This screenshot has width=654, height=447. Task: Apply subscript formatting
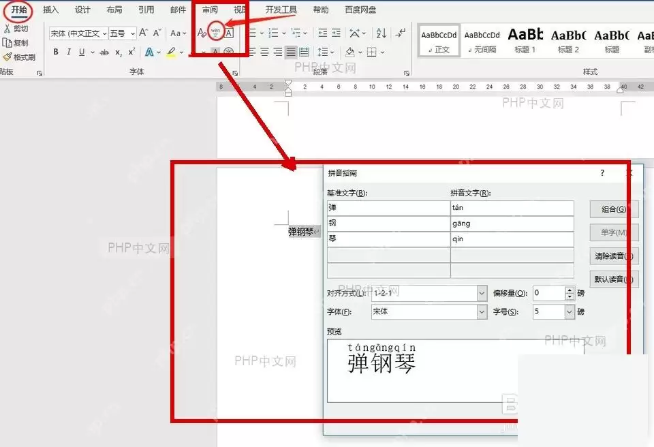(x=119, y=52)
